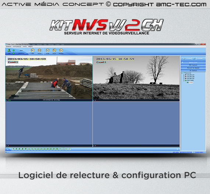The image size is (210, 194).
Task: Open the System menu
Action: pyautogui.click(x=8, y=46)
